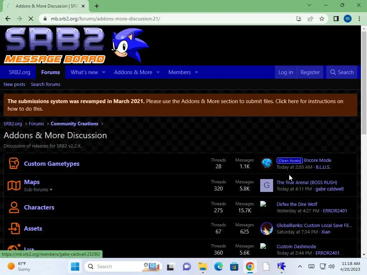The width and height of the screenshot is (367, 275).
Task: Click the Log in button
Action: 286,72
